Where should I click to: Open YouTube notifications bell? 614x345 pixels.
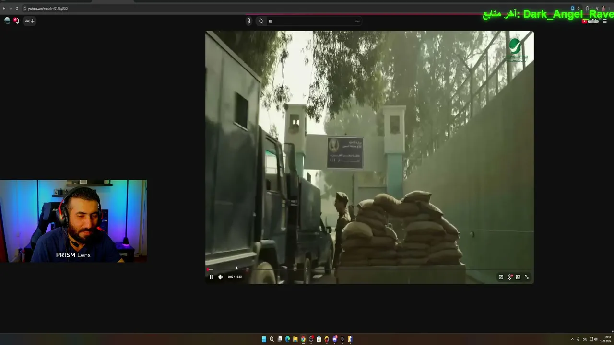16,21
